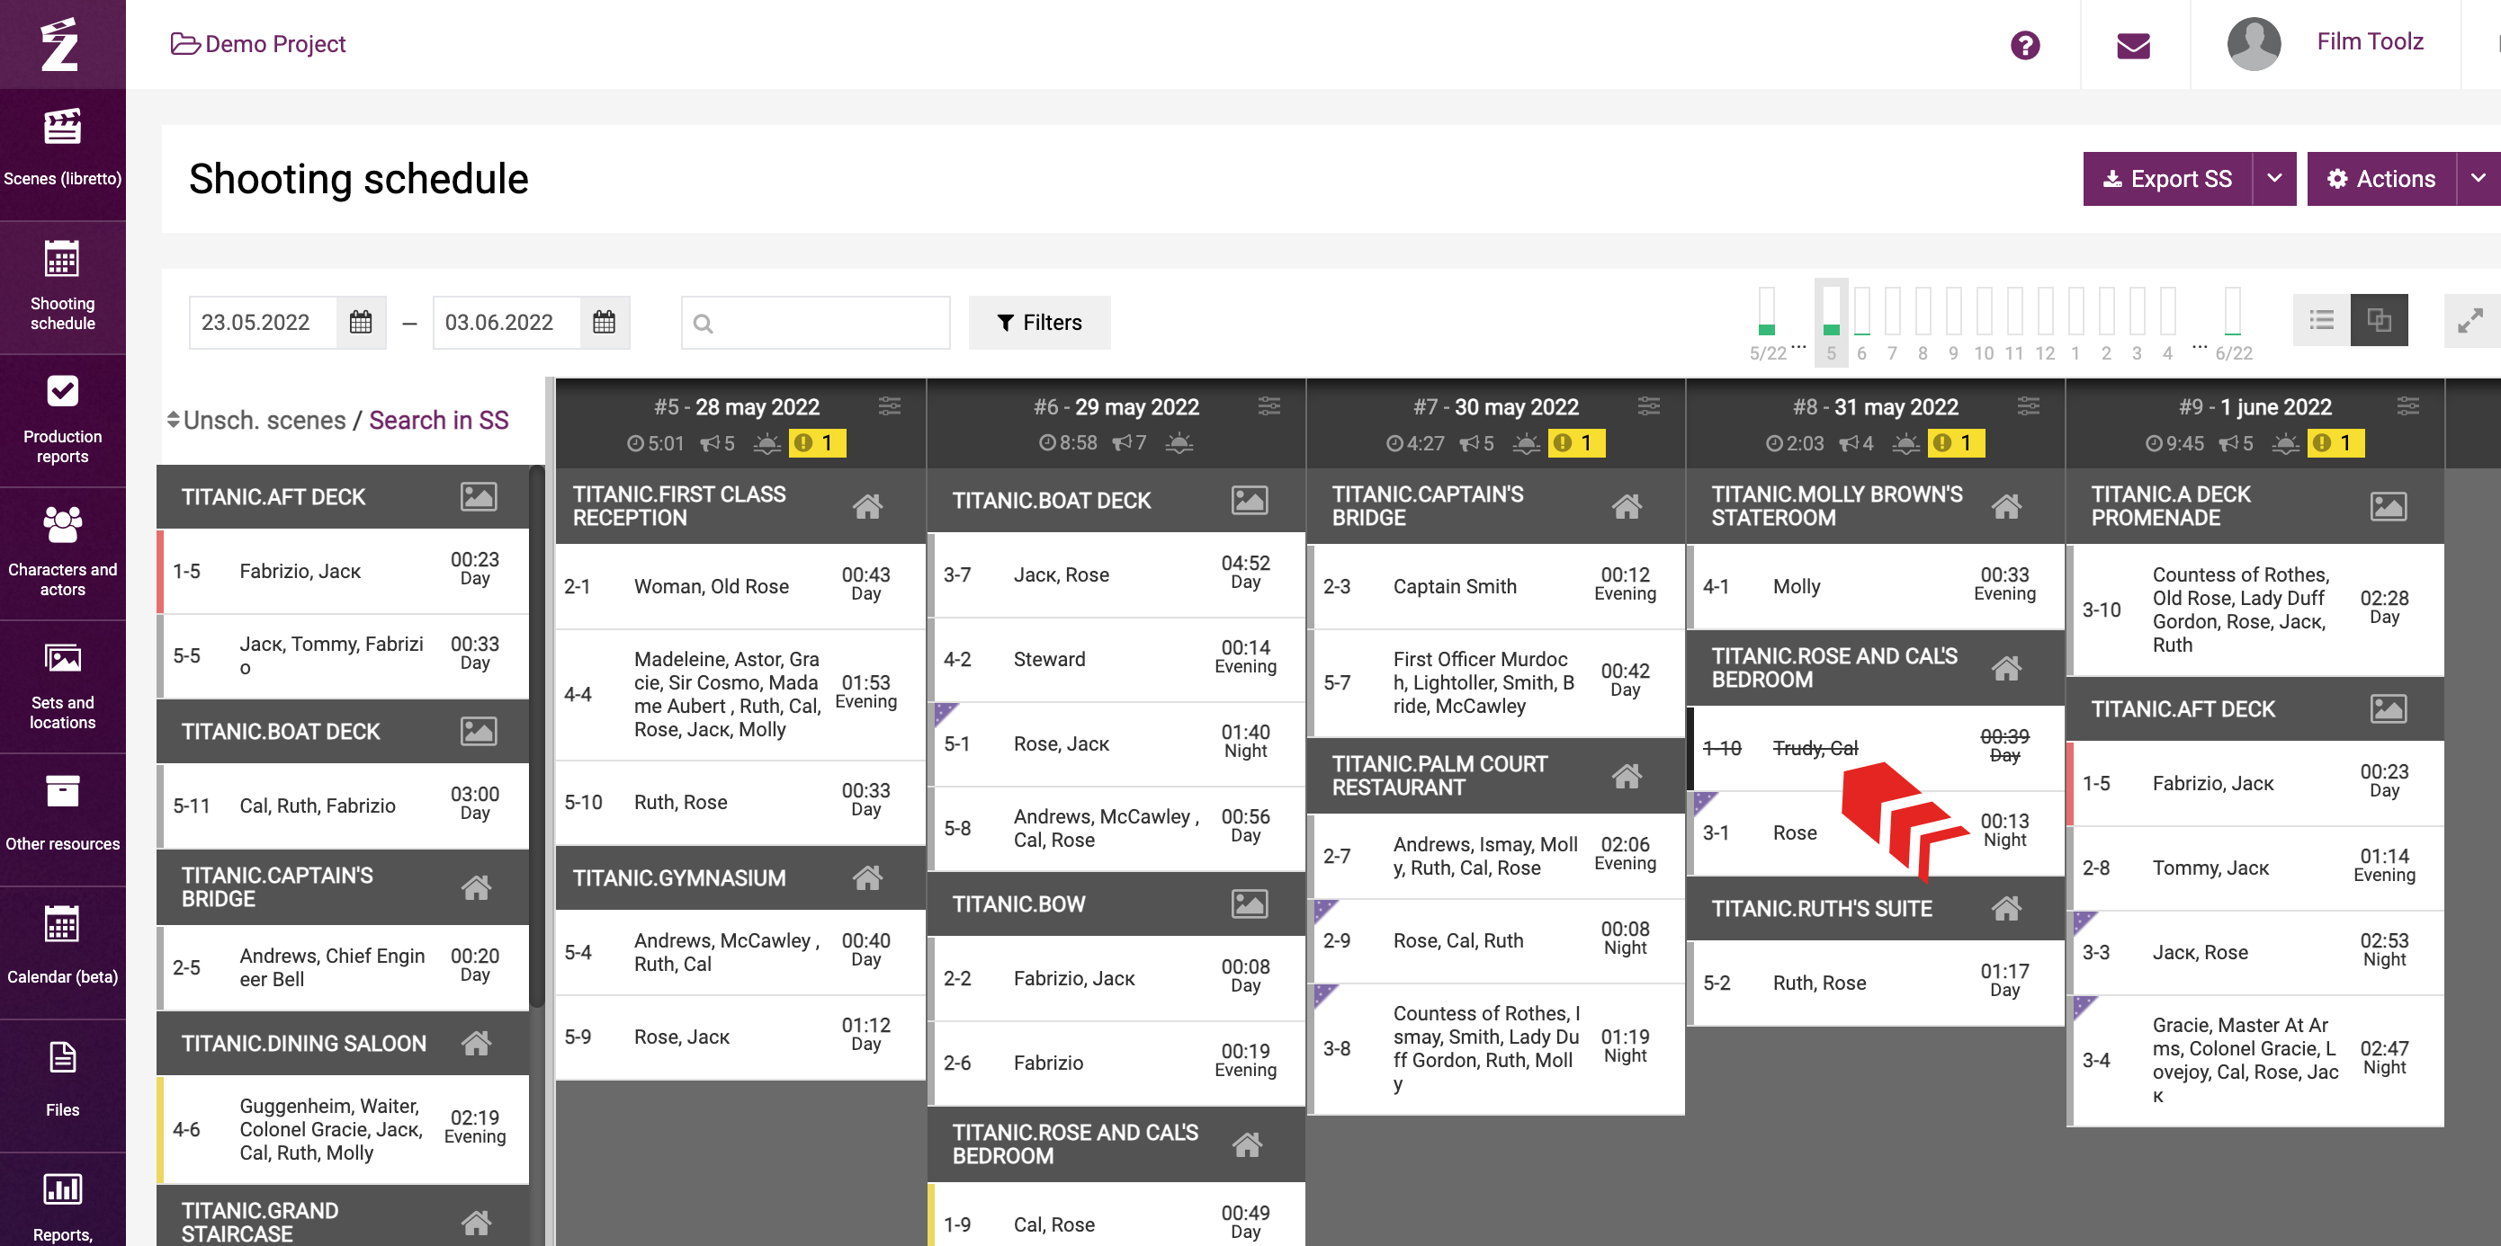Screen dimensions: 2501x1246
Task: Expand the Actions dropdown arrow
Action: coord(2478,179)
